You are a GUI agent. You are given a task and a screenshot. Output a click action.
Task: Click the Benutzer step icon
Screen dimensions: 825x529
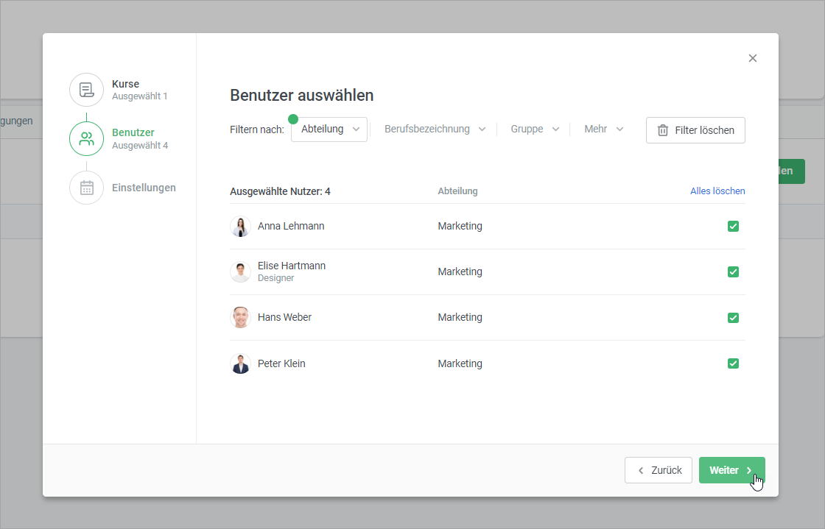point(86,139)
